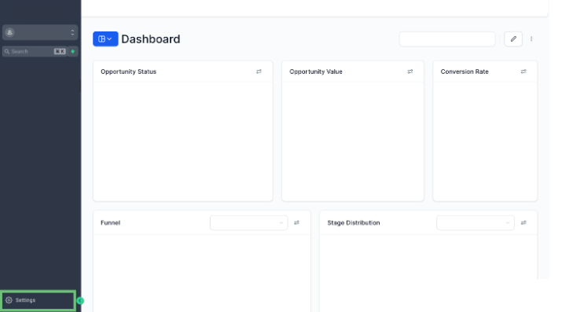Viewport: 584px width, 312px height.
Task: Click the Dashboard heading
Action: click(150, 39)
